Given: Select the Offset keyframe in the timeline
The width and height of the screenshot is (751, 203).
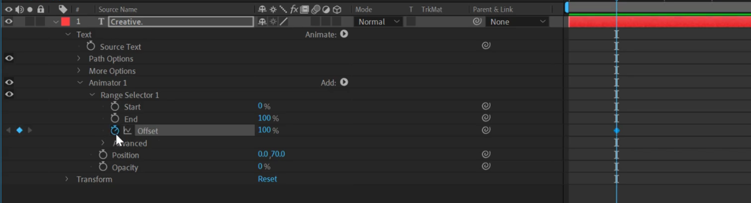Looking at the screenshot, I should 617,130.
